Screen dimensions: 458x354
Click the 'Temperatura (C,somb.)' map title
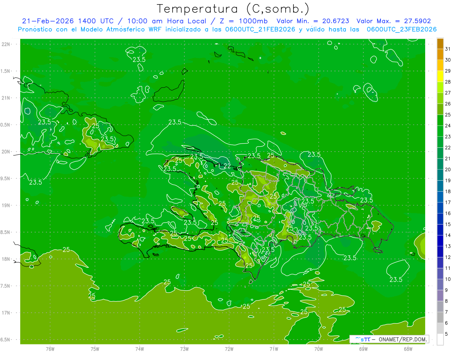click(x=233, y=9)
